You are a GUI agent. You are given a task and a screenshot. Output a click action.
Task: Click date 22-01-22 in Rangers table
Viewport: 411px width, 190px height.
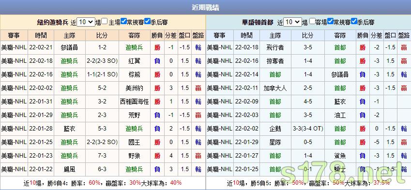41,169
